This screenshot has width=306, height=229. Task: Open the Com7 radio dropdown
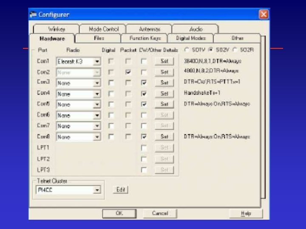pos(79,126)
